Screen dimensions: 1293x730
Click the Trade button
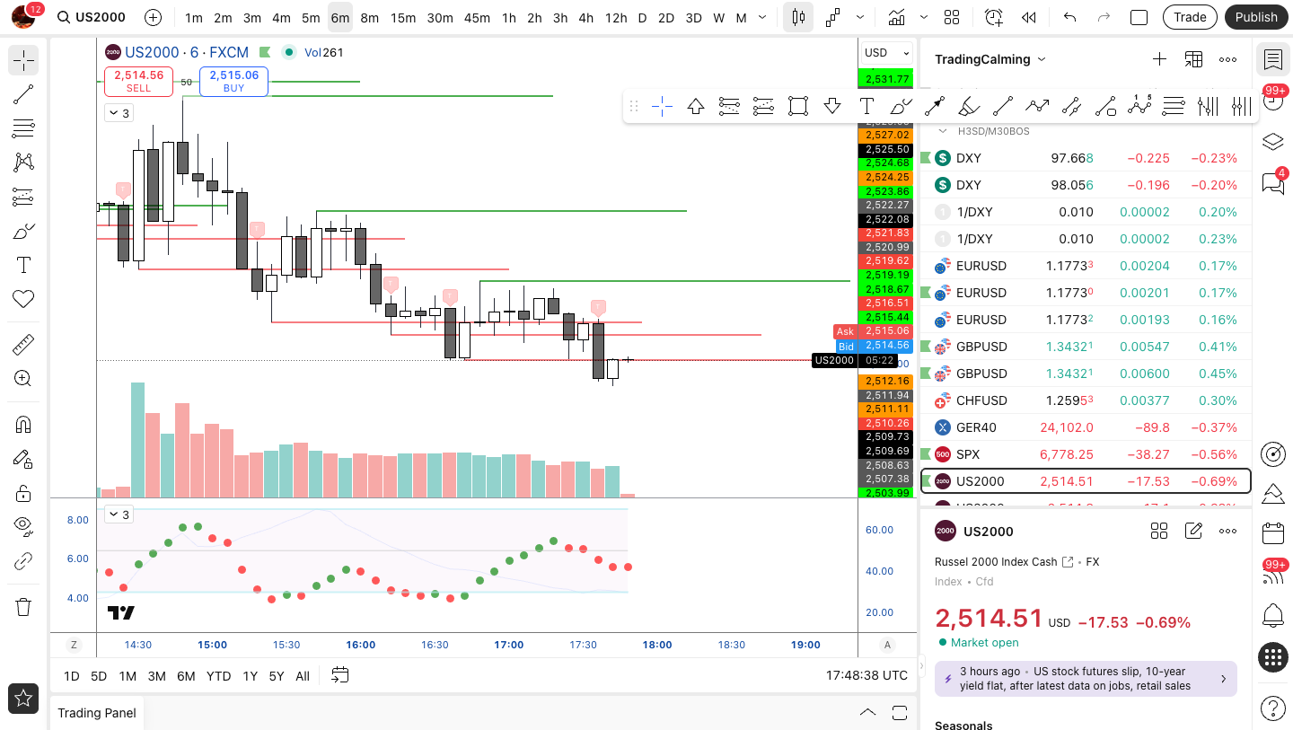click(x=1190, y=17)
